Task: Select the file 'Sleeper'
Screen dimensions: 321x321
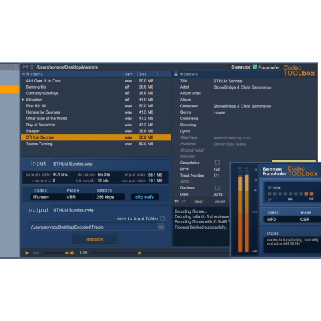Action: tap(96, 131)
